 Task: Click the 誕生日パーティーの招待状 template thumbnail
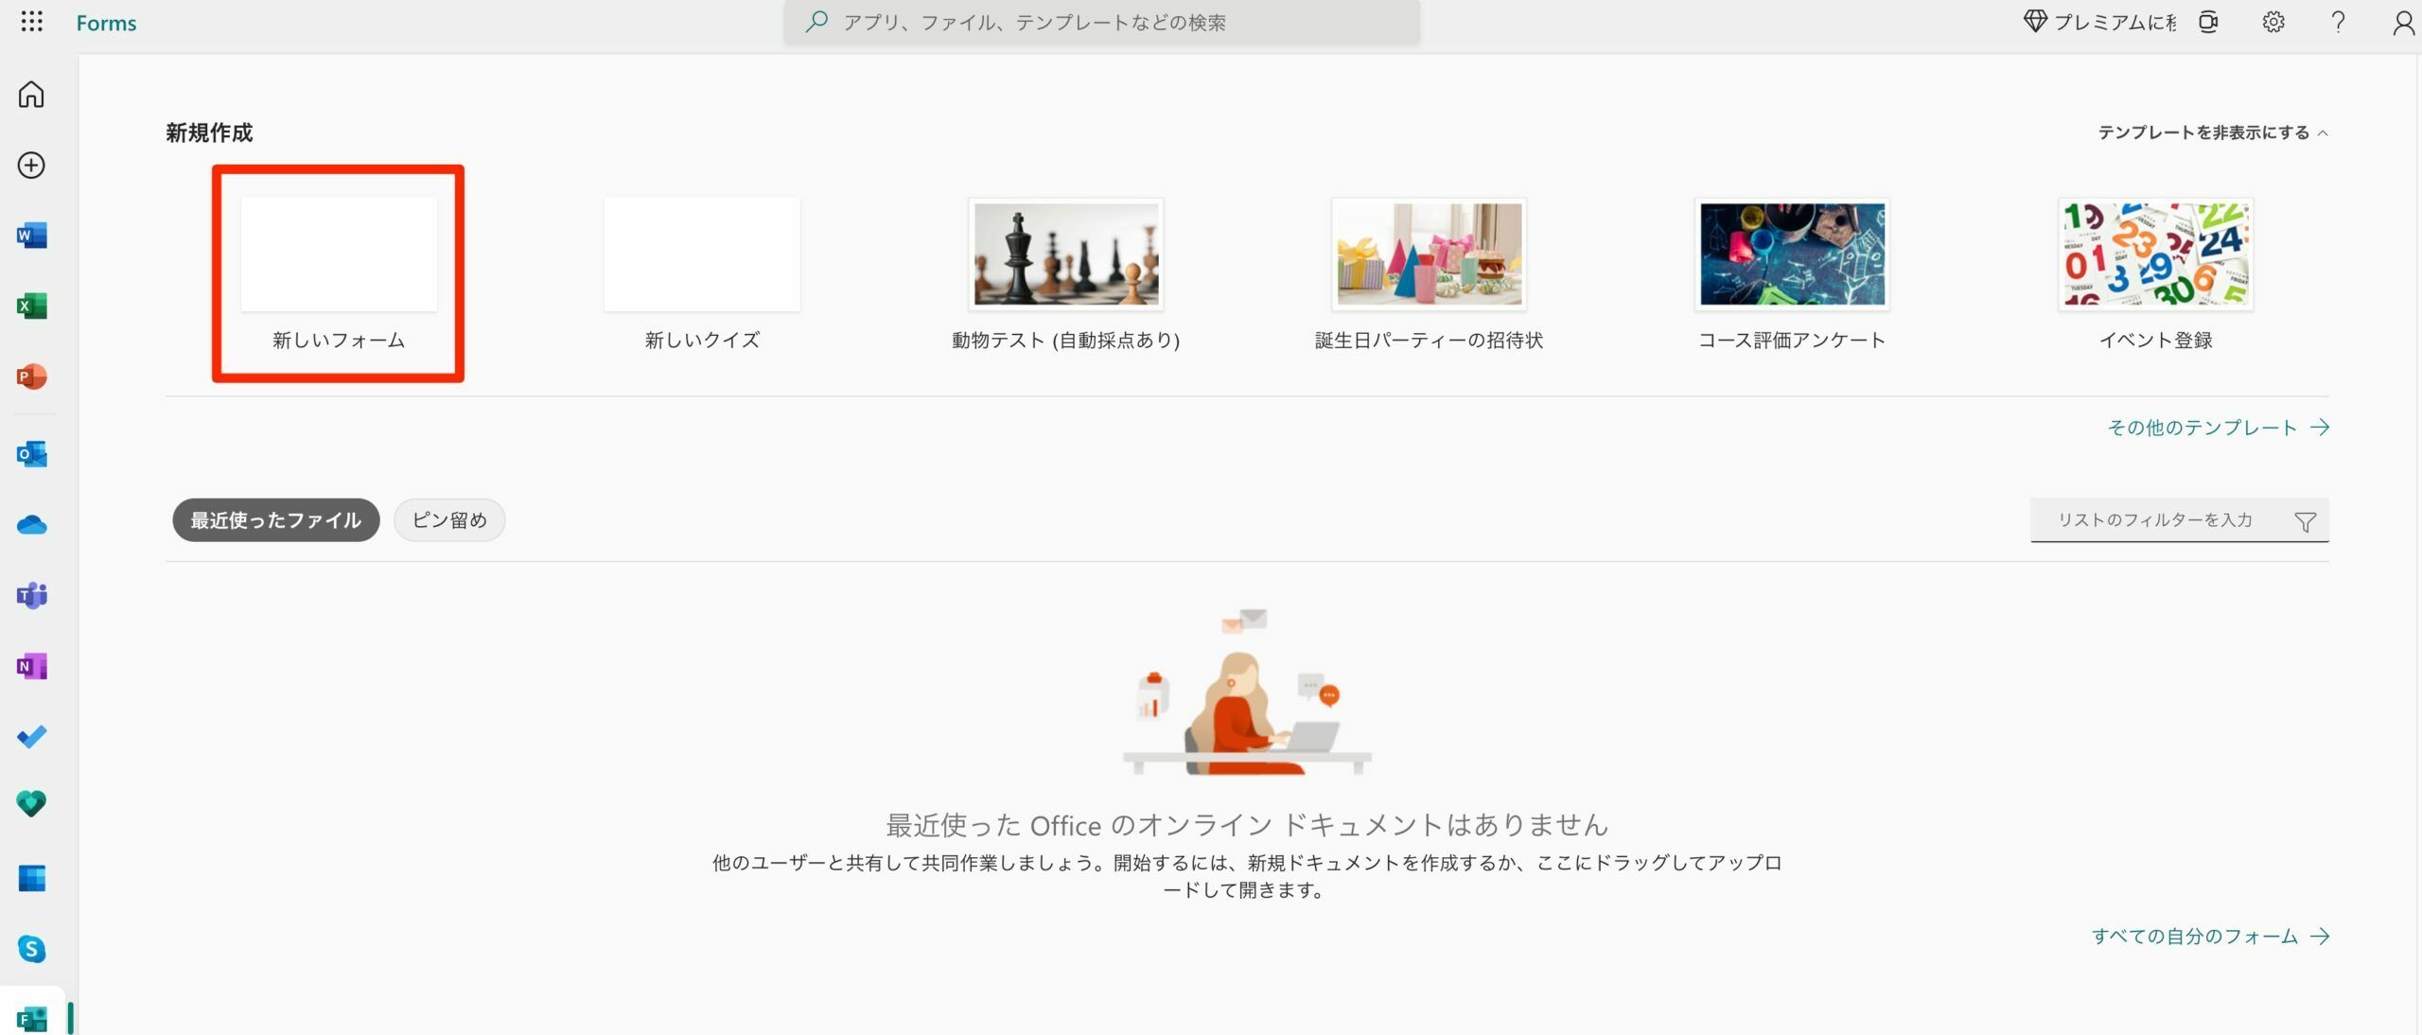tap(1429, 254)
